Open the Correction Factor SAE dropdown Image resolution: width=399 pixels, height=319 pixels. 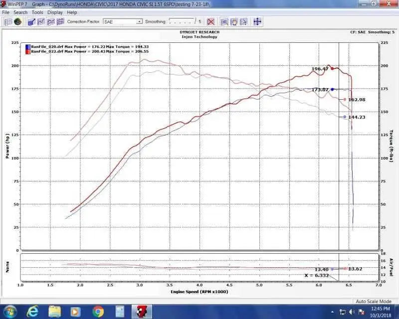pos(140,22)
